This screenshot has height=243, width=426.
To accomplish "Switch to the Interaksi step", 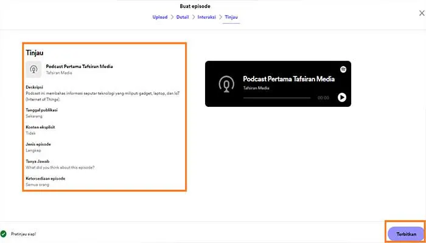I will tap(207, 17).
